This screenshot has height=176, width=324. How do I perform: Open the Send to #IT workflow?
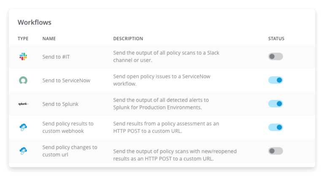56,57
